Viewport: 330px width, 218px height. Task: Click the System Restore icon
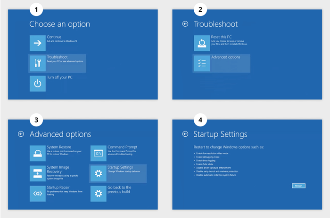(38, 153)
